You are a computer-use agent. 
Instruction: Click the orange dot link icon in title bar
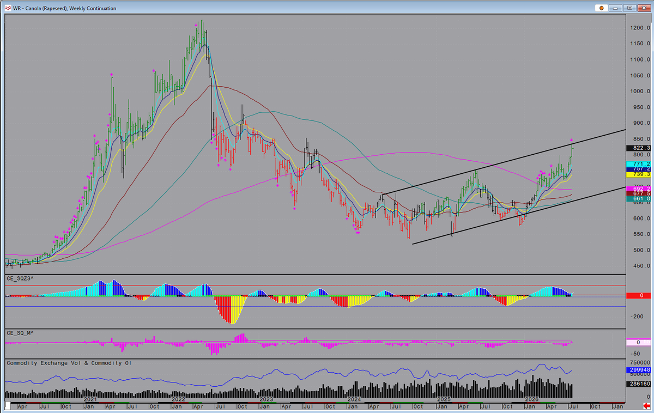click(601, 8)
